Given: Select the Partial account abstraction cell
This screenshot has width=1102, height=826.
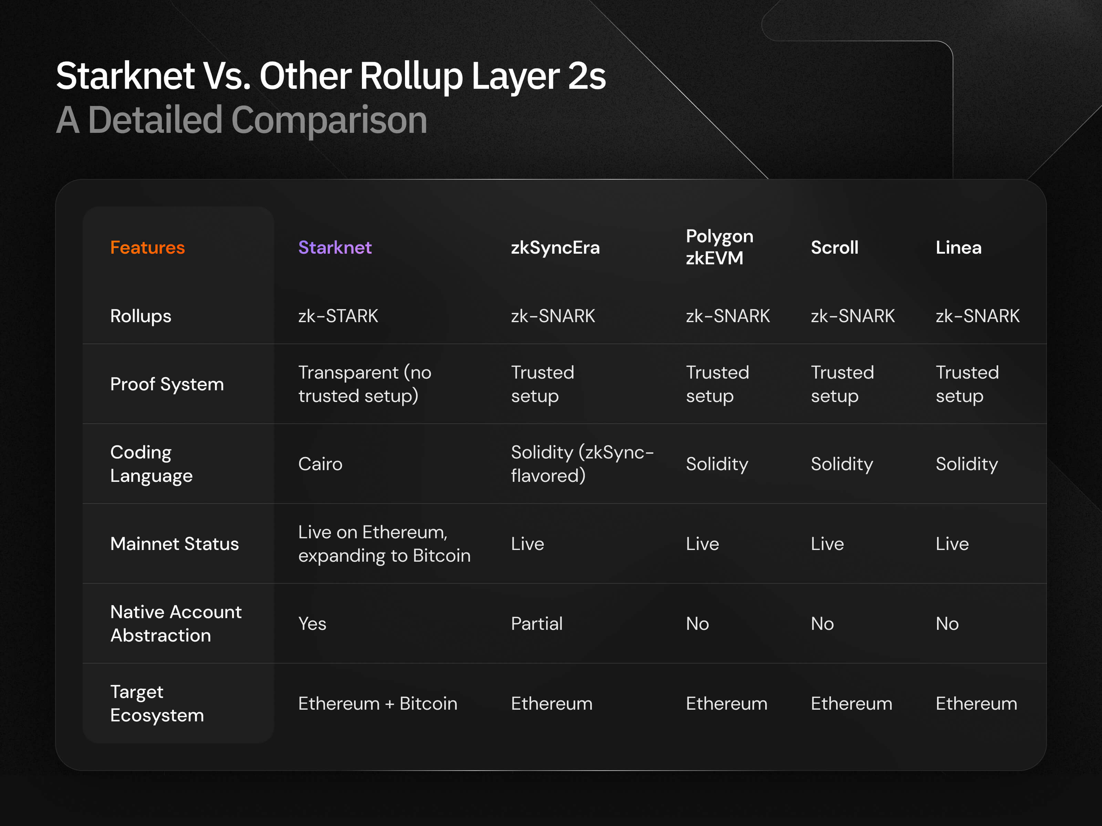Looking at the screenshot, I should coord(537,624).
